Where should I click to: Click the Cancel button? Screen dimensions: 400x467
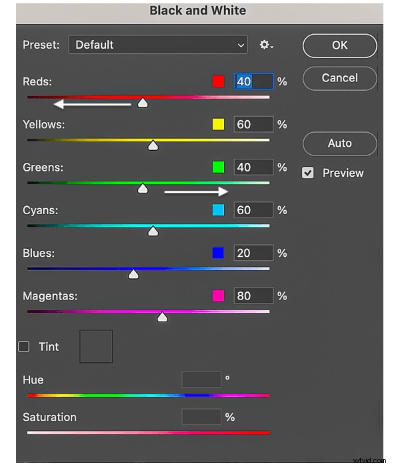pyautogui.click(x=339, y=78)
